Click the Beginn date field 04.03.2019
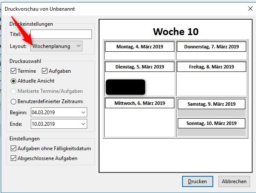 59,113
